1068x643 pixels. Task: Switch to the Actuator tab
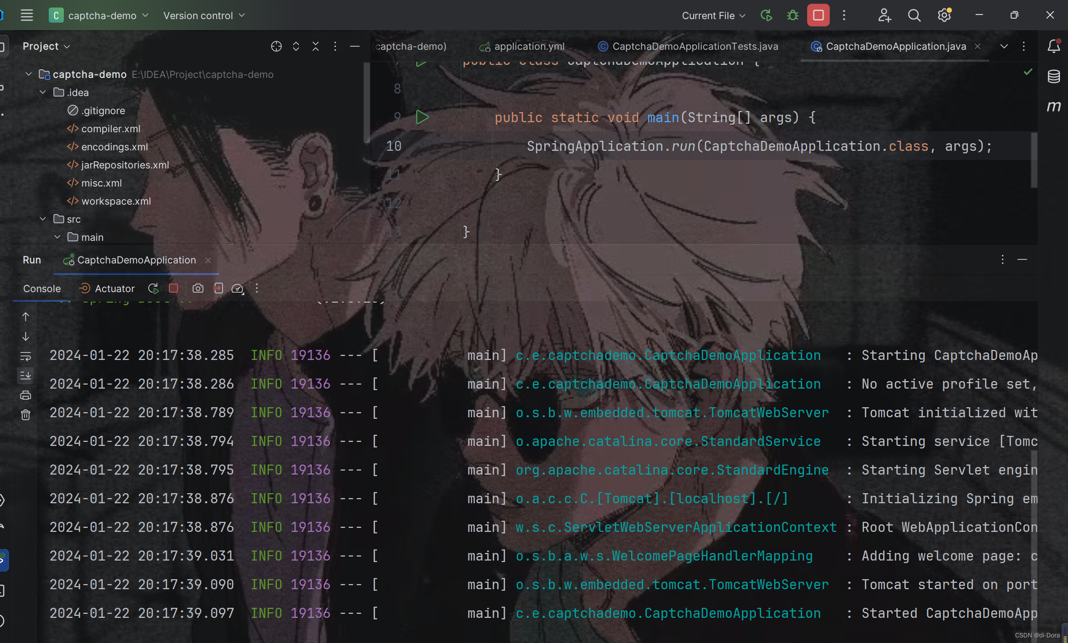tap(107, 289)
